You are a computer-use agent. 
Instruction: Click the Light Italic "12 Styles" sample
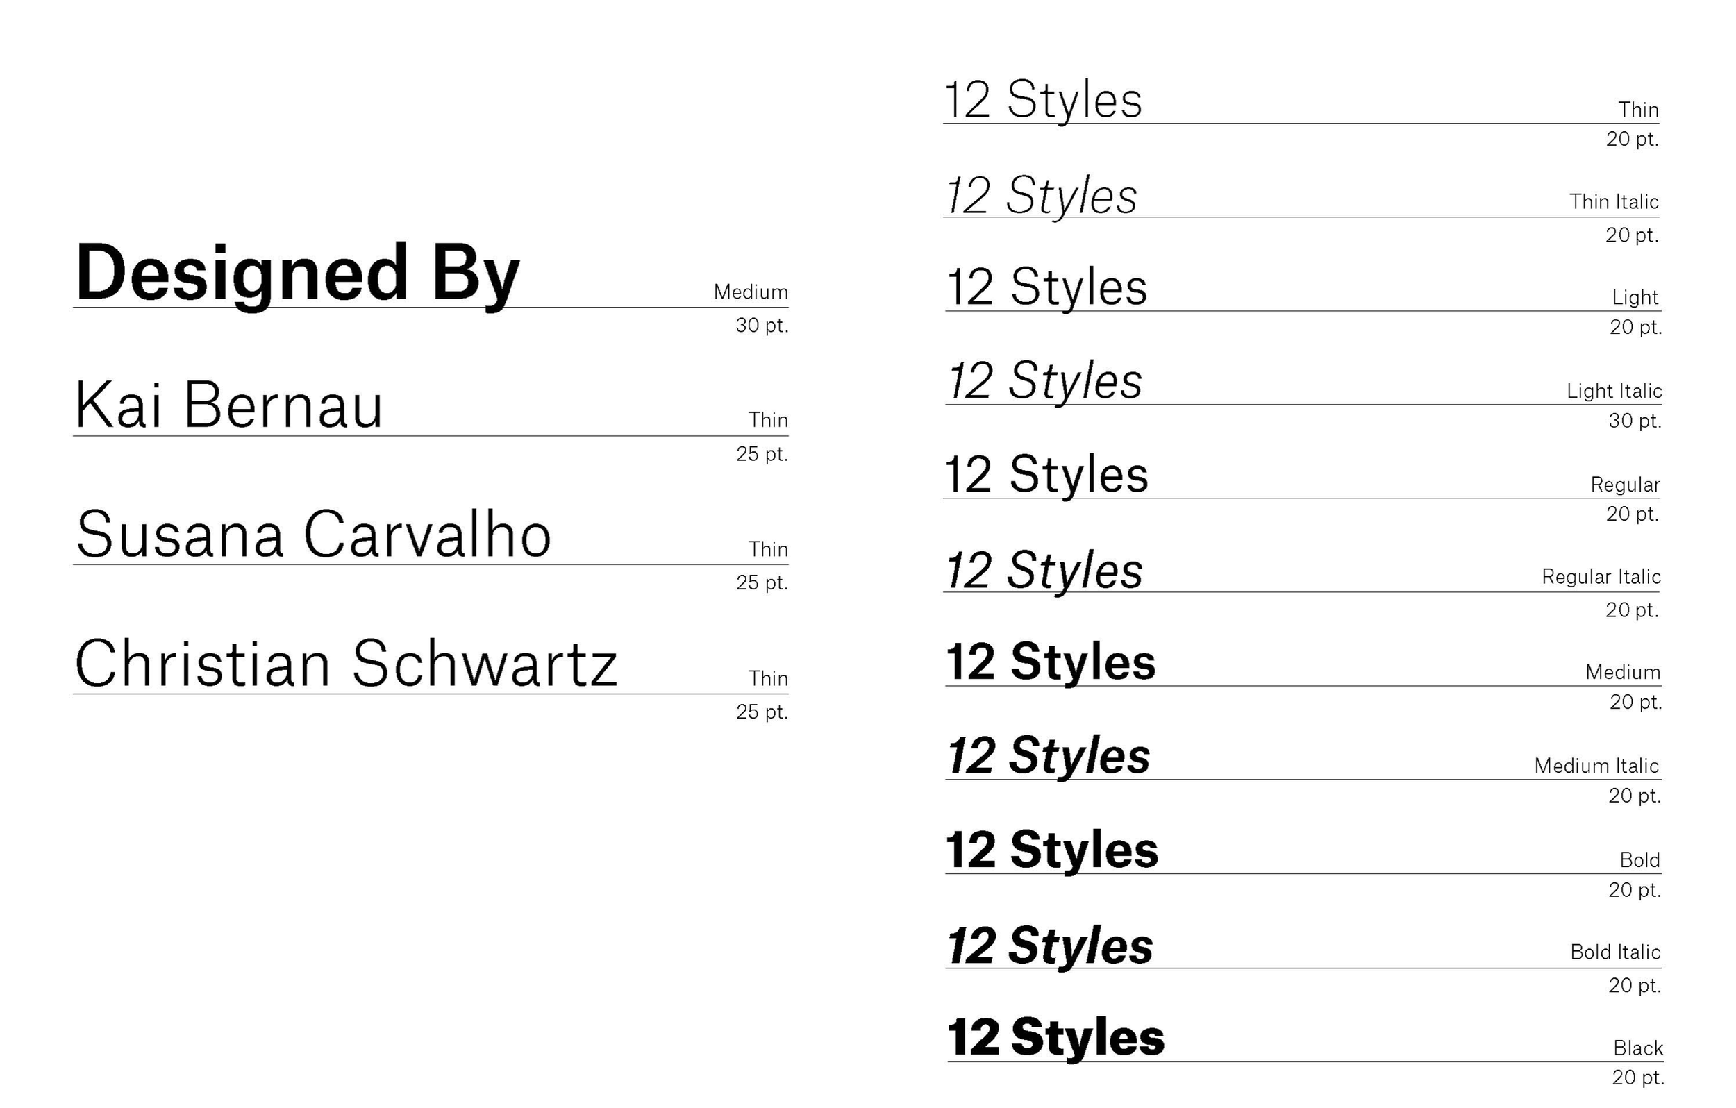1045,382
